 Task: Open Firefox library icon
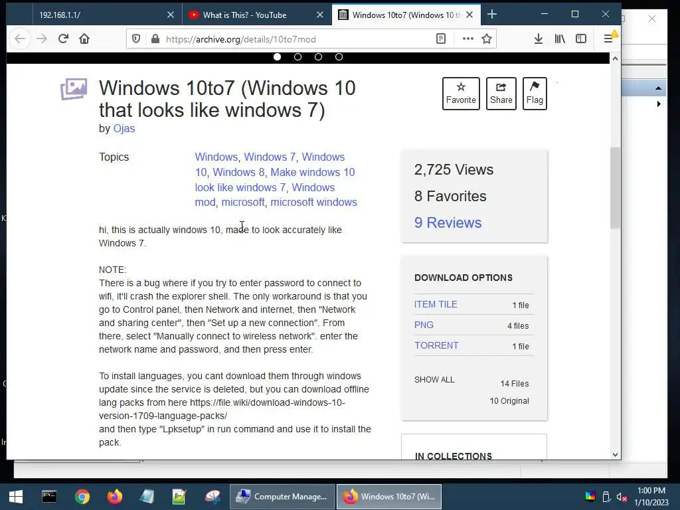click(560, 39)
